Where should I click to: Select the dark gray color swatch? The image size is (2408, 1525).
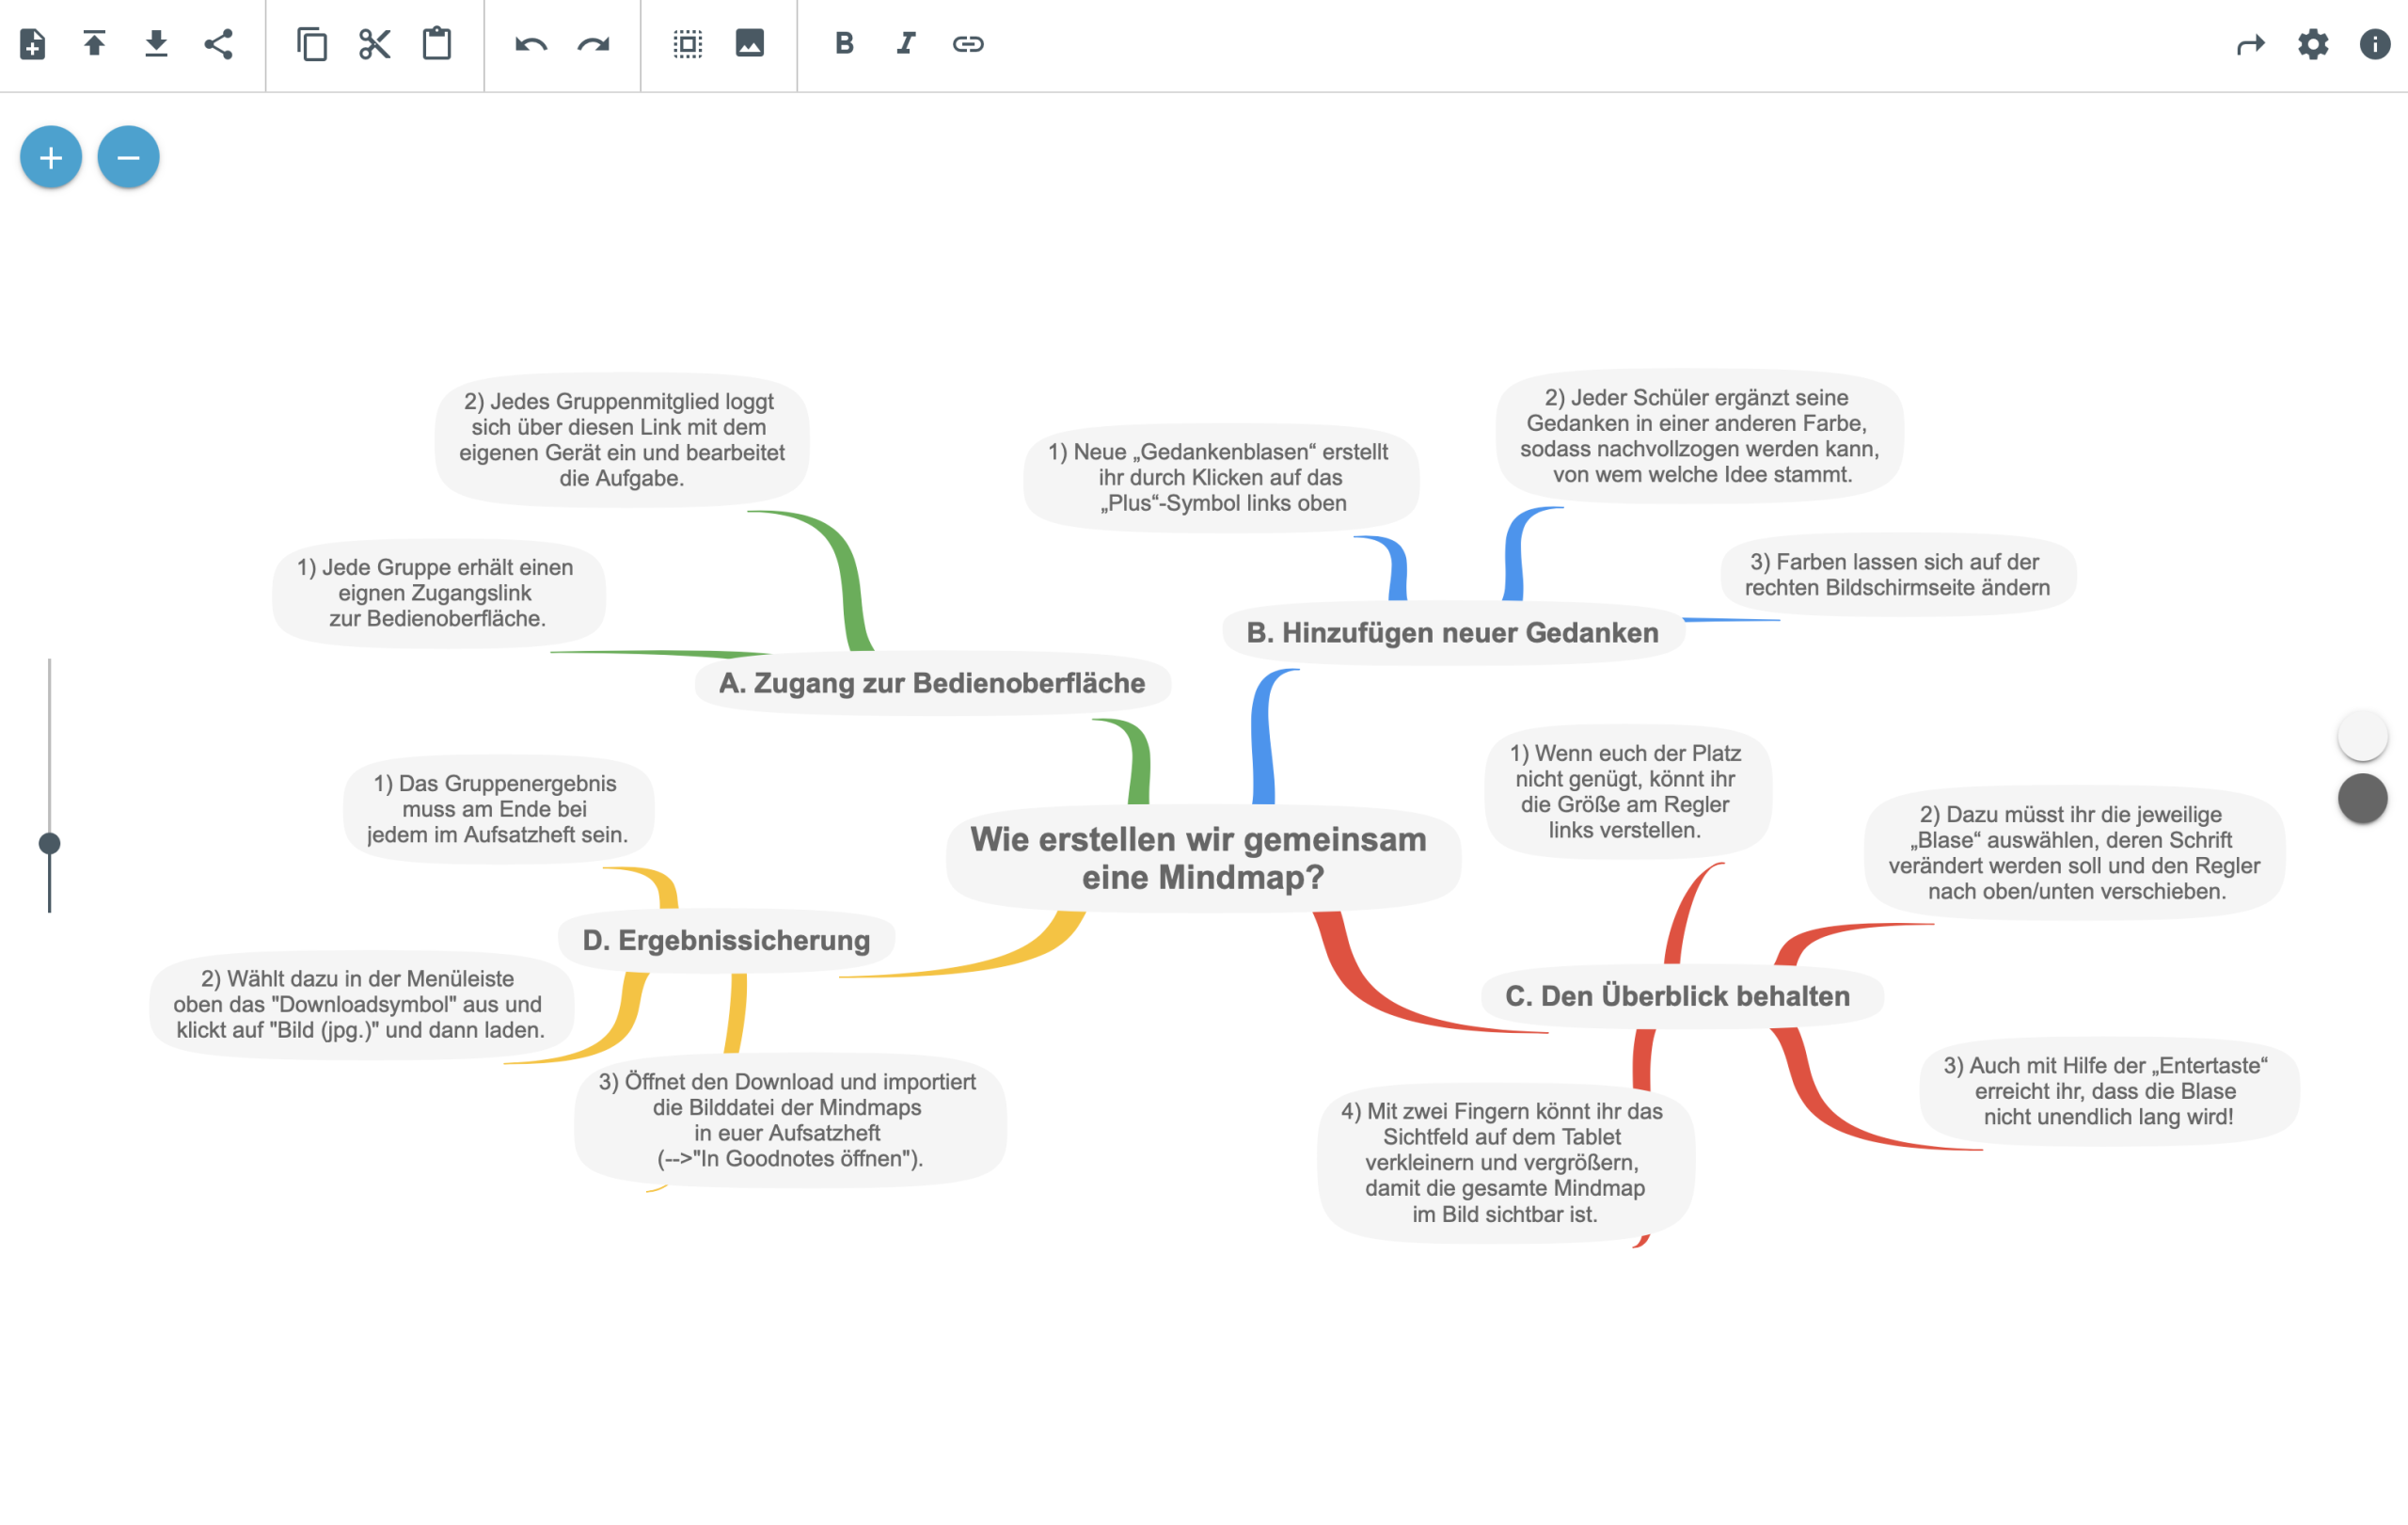[x=2362, y=798]
